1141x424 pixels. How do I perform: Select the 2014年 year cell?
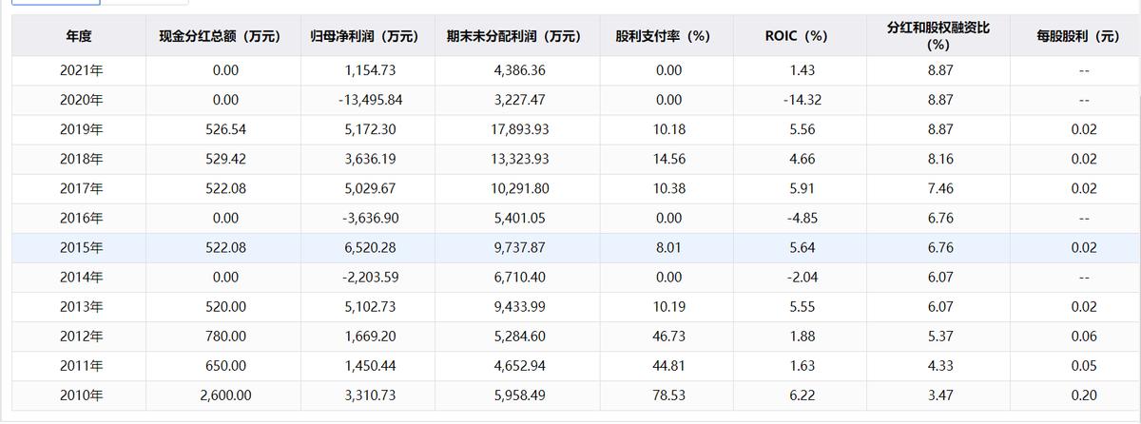point(81,278)
